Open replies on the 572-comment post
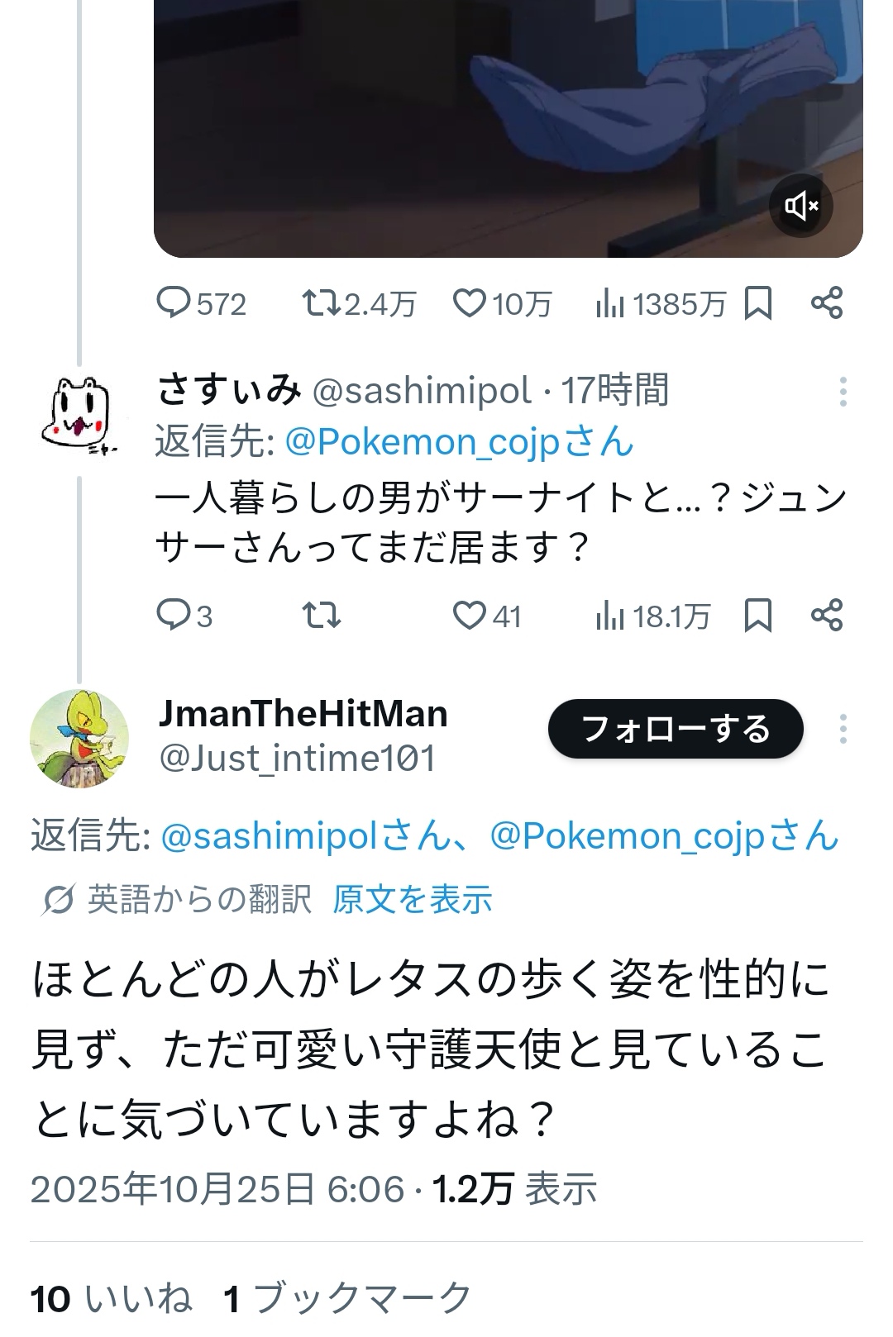 175,303
